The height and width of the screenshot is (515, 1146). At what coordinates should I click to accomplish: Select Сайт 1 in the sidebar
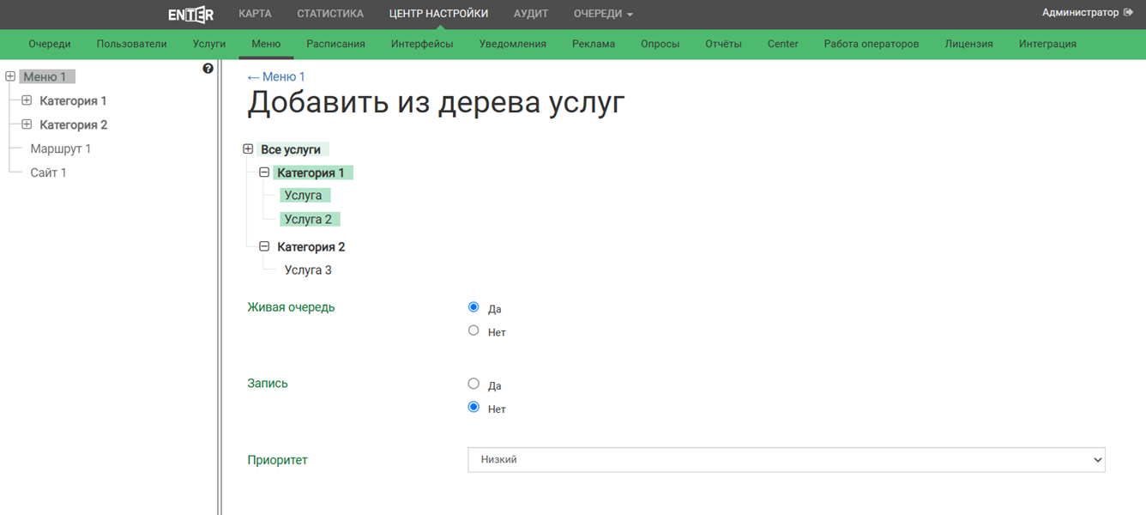[48, 173]
